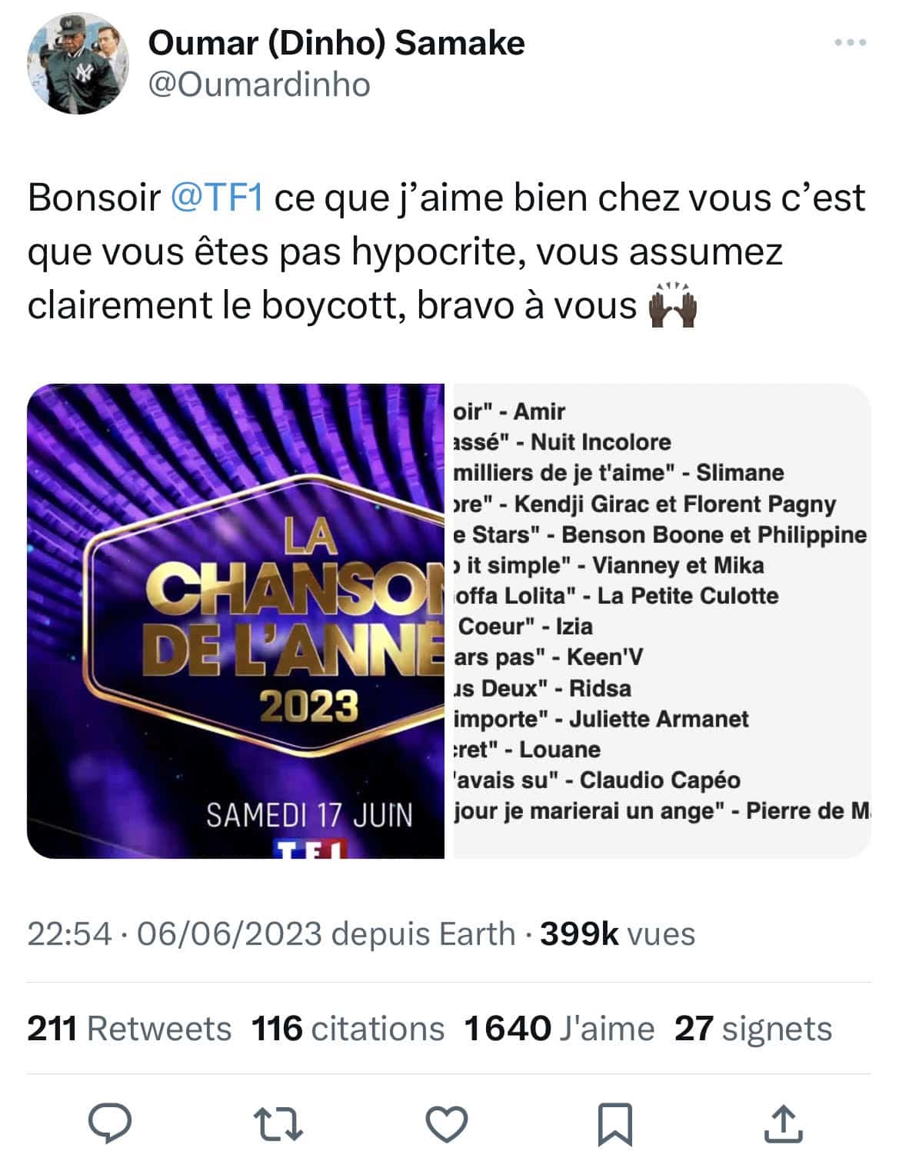Open the reply speech bubble icon

tap(110, 1124)
